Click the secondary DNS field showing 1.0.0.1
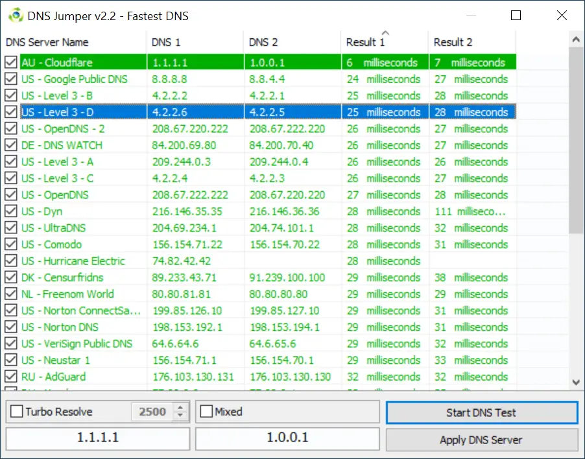 288,438
